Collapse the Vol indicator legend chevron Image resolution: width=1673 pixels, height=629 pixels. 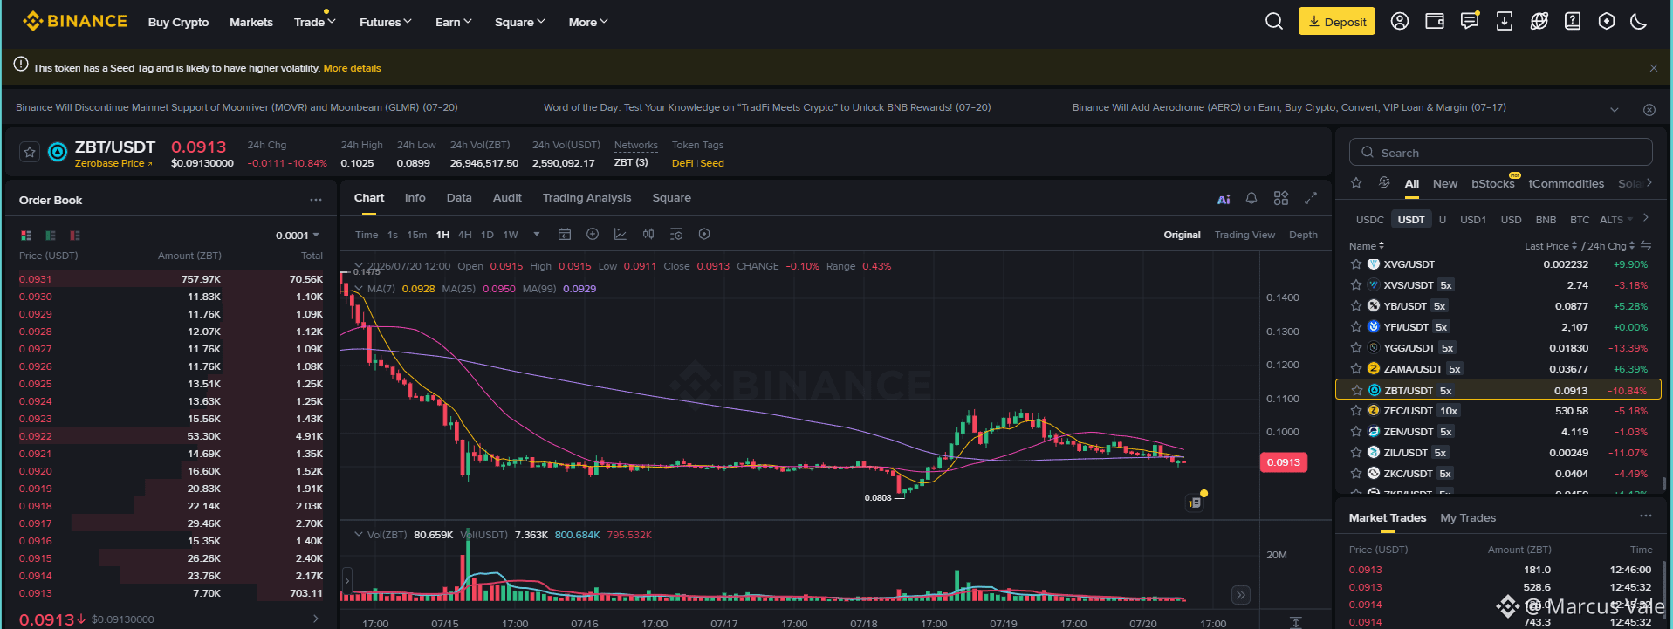coord(359,535)
